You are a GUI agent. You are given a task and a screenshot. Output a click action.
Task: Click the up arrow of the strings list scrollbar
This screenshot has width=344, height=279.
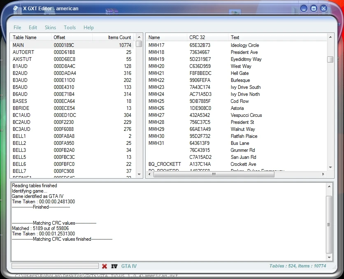329,37
